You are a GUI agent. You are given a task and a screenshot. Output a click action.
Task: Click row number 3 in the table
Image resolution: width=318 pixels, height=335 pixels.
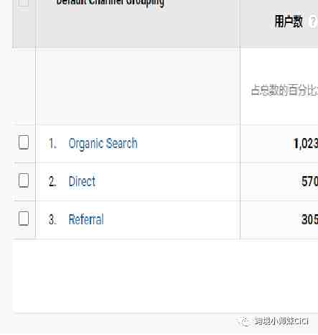tap(52, 219)
